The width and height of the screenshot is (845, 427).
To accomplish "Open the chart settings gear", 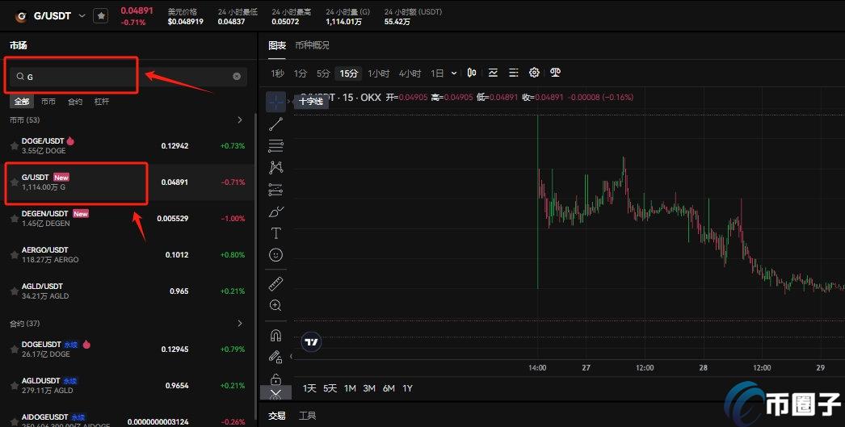I will click(x=534, y=73).
